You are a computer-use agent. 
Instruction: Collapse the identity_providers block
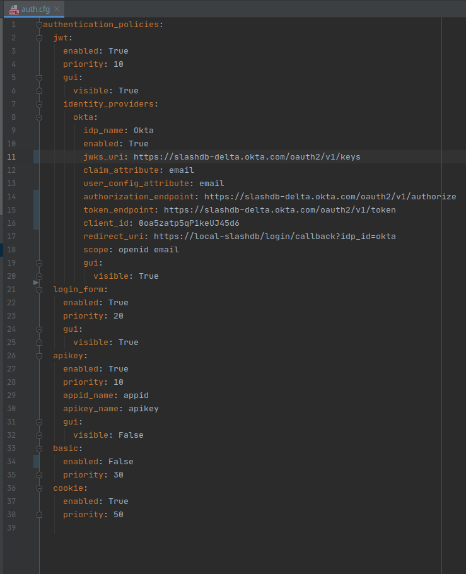tap(39, 104)
